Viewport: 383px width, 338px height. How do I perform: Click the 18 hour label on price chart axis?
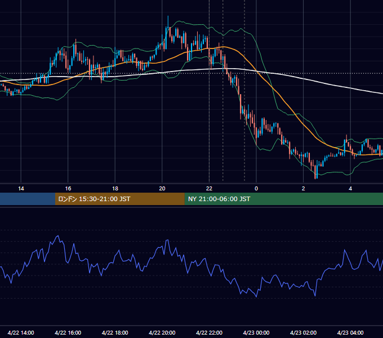point(115,189)
